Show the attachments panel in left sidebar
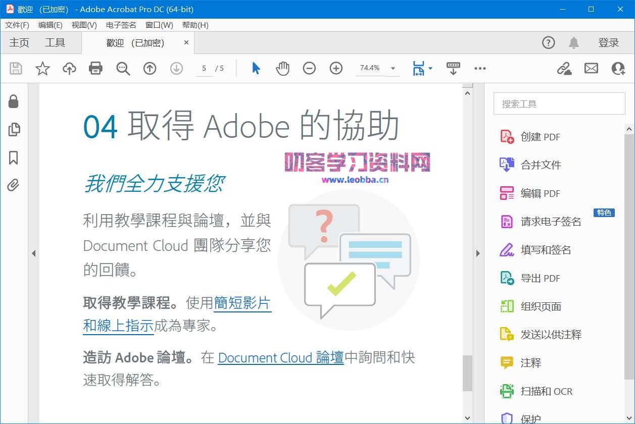The width and height of the screenshot is (635, 424). point(13,185)
